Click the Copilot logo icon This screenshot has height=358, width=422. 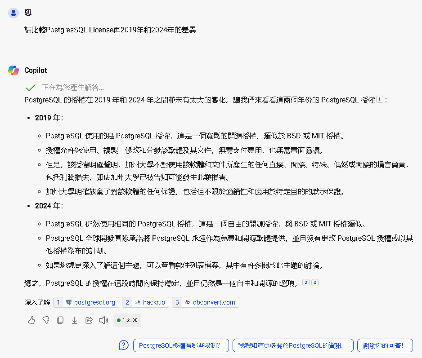(13, 71)
